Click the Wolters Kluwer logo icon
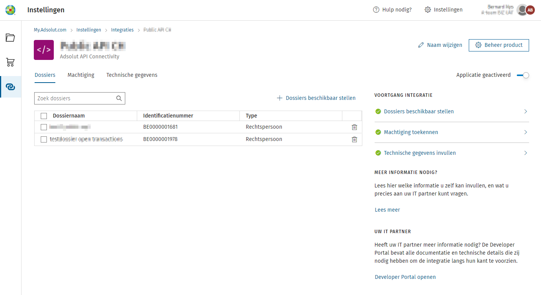 pyautogui.click(x=10, y=10)
